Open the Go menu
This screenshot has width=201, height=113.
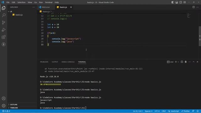[x=35, y=2]
